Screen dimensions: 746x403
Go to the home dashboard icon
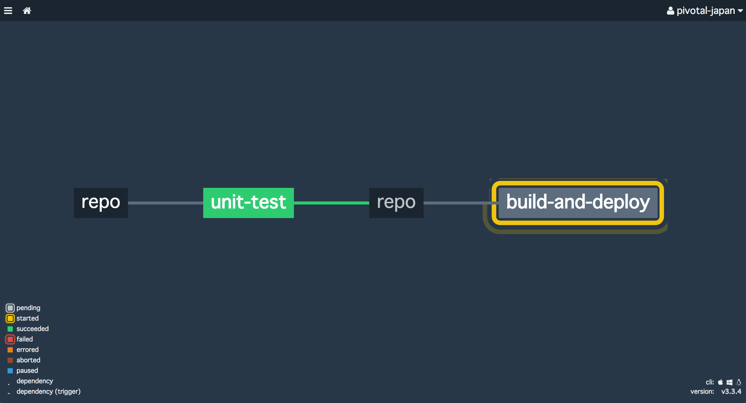tap(27, 11)
